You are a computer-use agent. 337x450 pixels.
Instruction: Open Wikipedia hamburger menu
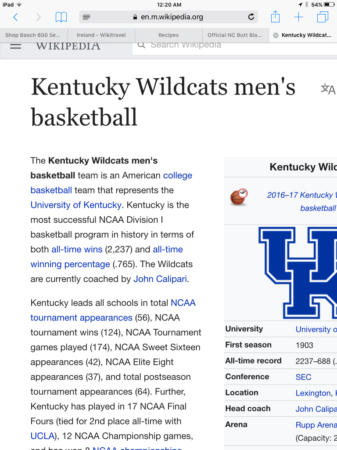pos(15,45)
